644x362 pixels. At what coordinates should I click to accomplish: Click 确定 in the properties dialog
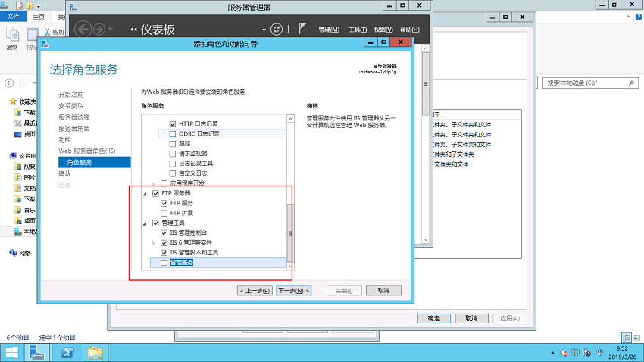434,319
